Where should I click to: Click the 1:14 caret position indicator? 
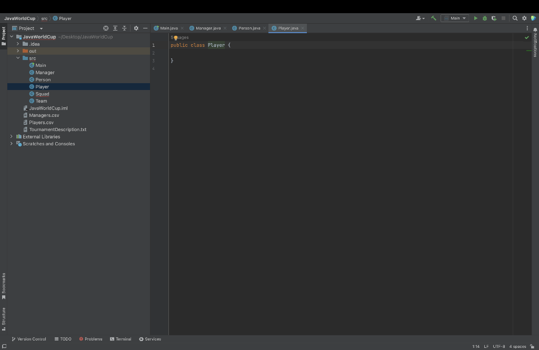coord(476,346)
